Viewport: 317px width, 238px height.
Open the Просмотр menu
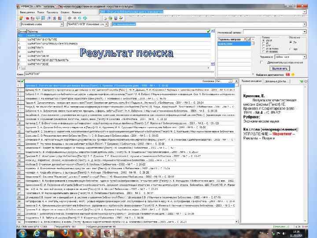click(52, 12)
